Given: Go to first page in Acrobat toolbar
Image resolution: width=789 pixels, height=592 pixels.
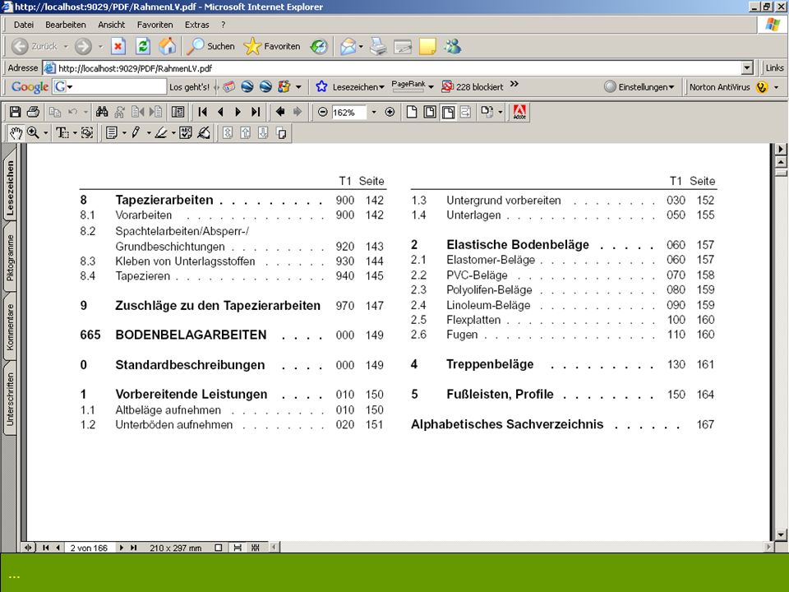Looking at the screenshot, I should point(203,112).
